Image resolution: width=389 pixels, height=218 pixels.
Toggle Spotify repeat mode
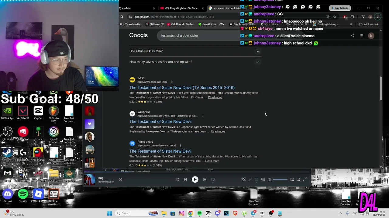tap(213, 180)
